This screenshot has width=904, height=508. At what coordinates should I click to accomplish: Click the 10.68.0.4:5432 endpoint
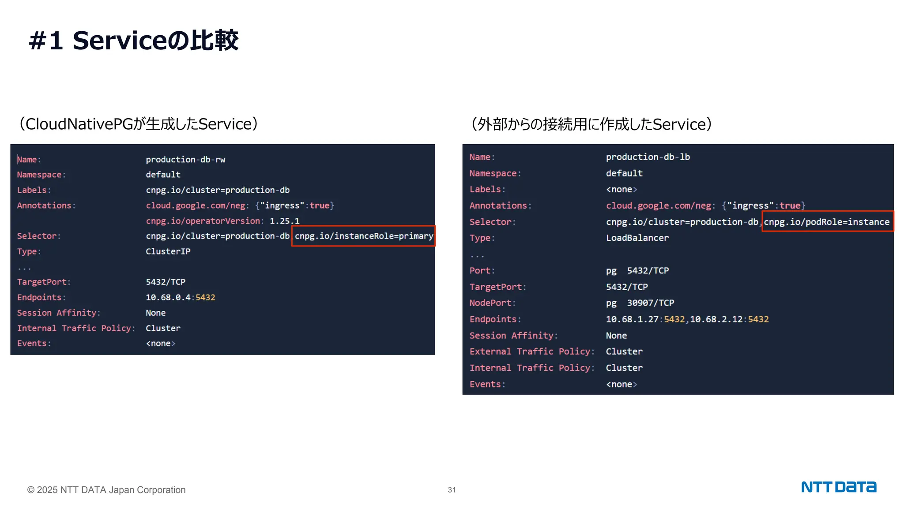pos(180,298)
